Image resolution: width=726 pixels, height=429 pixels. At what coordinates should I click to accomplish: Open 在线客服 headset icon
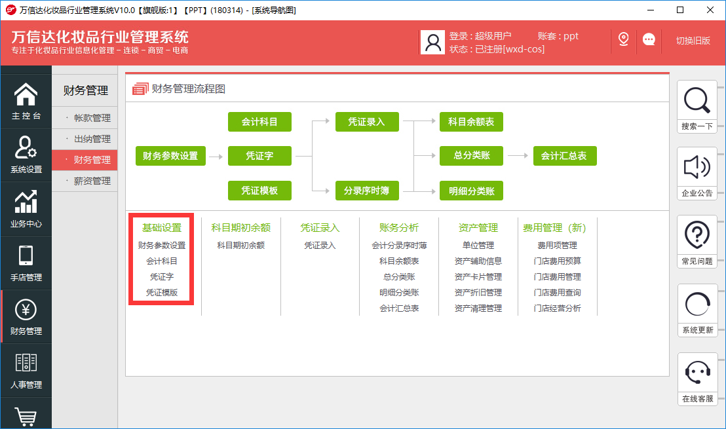[x=698, y=373]
